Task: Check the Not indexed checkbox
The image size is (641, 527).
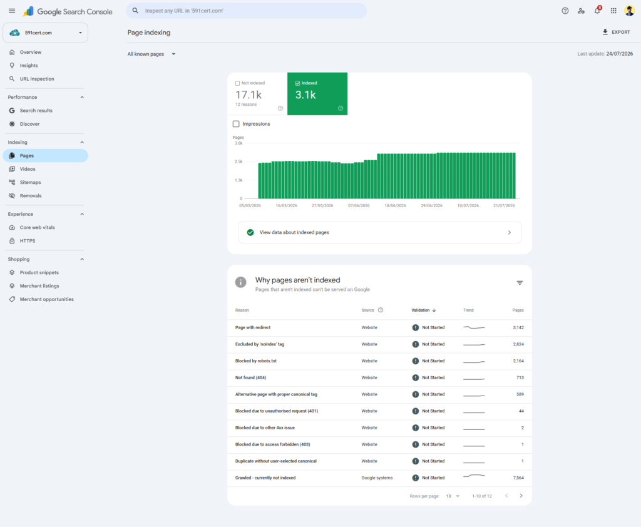Action: click(237, 83)
